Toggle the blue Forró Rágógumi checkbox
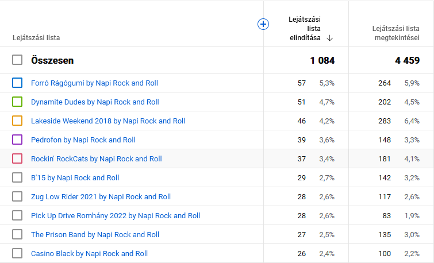Screen dimensions: 434x263 (x=17, y=83)
